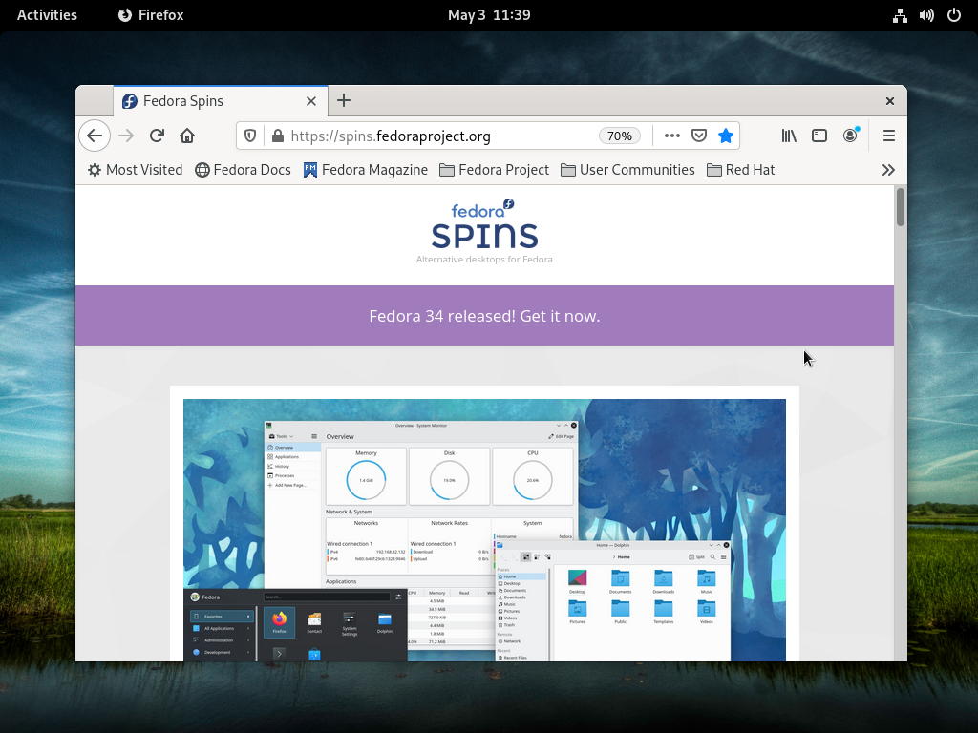This screenshot has width=978, height=733.
Task: Show the sidebars panel
Action: pyautogui.click(x=819, y=136)
